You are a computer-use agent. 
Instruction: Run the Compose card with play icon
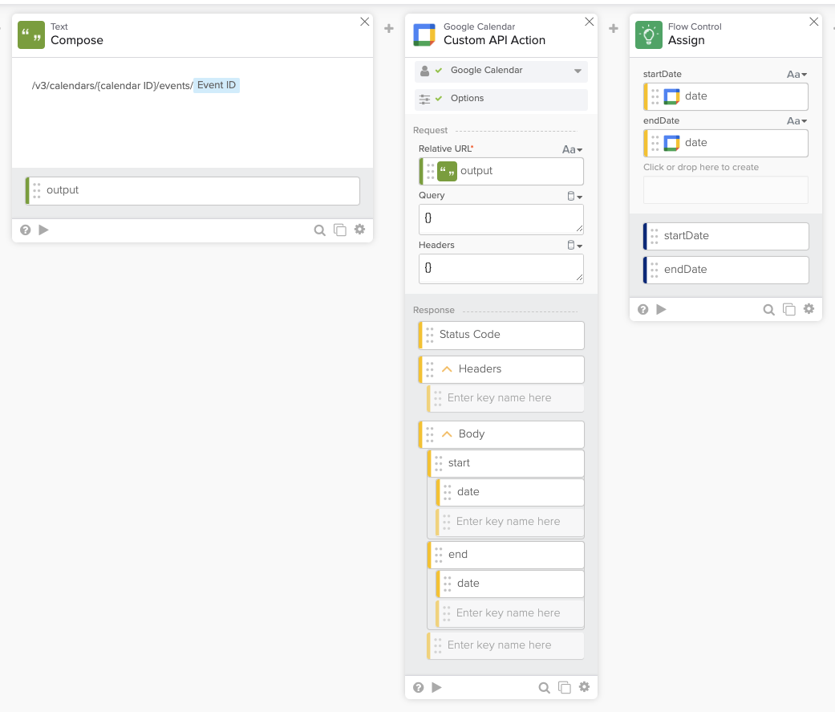point(44,230)
